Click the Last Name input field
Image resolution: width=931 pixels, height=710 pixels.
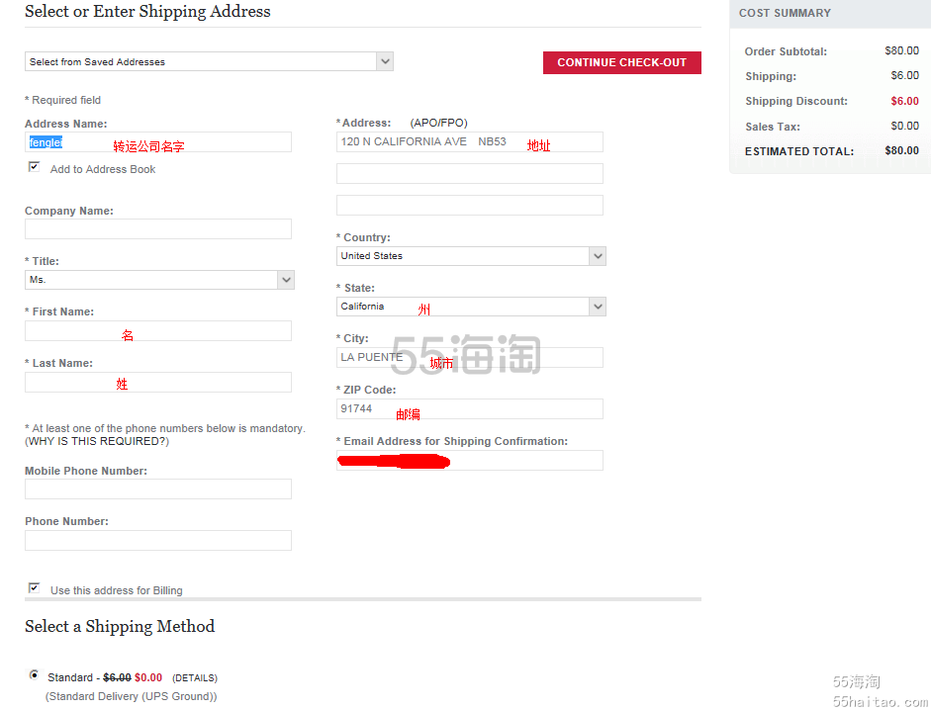click(x=158, y=383)
